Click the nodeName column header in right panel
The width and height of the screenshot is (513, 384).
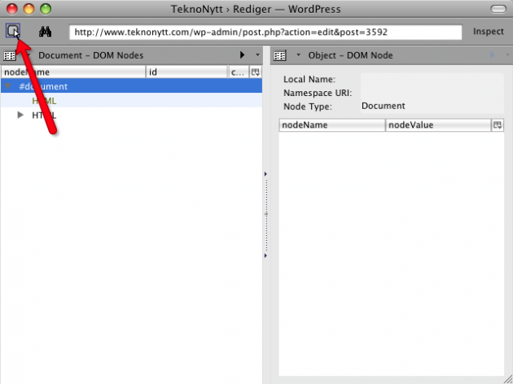(331, 125)
